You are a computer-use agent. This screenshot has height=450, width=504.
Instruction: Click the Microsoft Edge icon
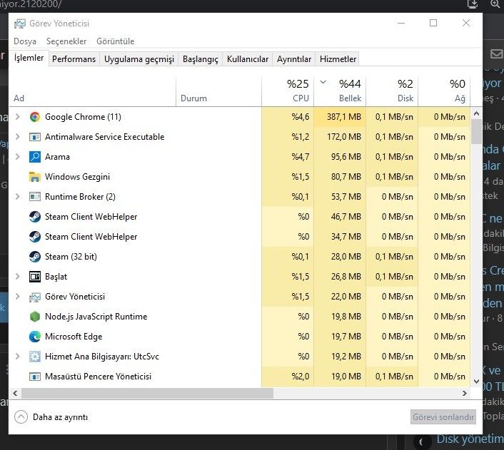coord(35,337)
